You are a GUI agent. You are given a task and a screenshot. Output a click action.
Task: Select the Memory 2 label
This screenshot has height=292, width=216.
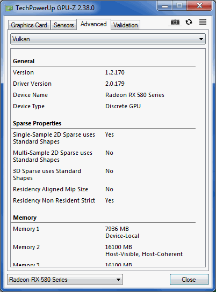(26, 247)
